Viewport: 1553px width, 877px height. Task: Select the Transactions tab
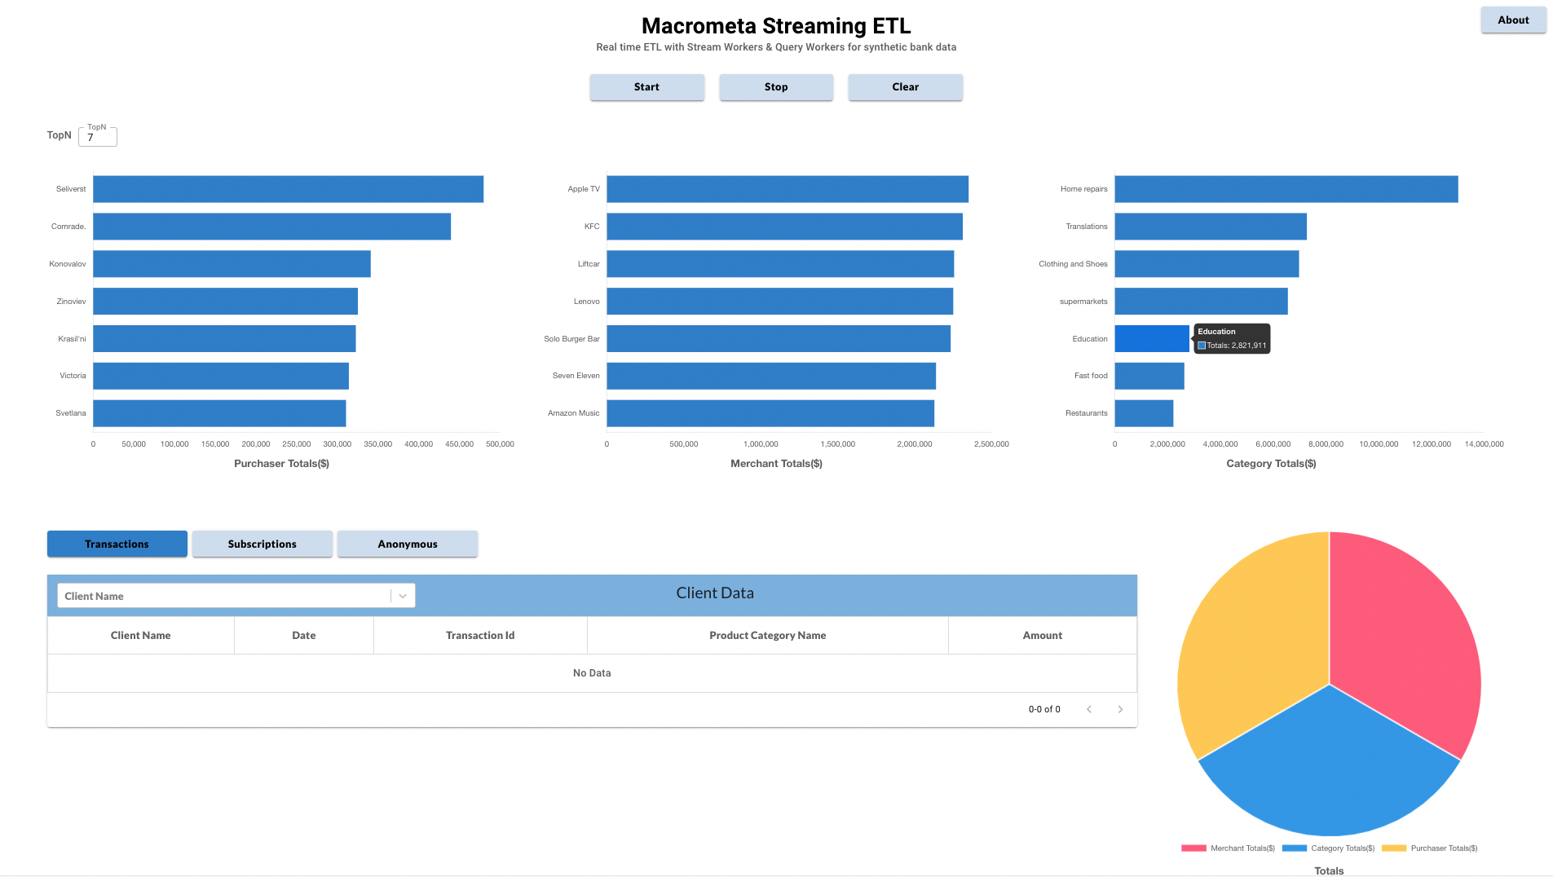(117, 544)
